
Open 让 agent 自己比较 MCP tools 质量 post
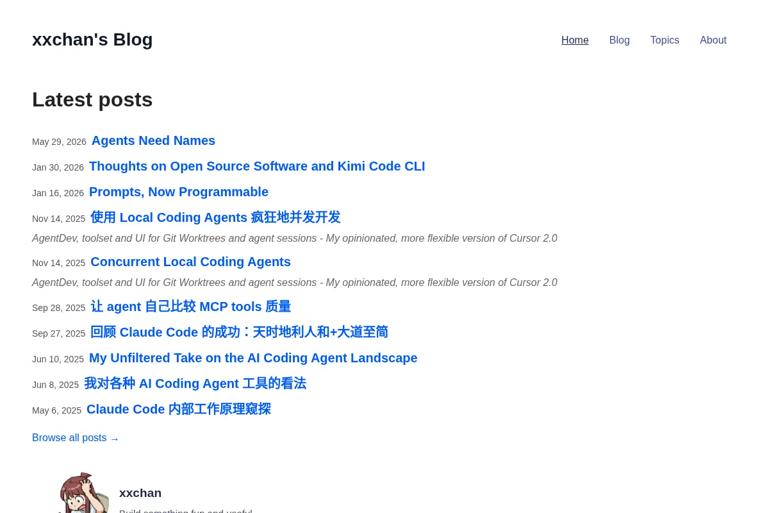pos(190,307)
